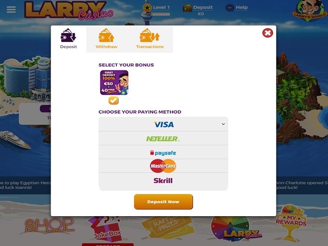Expand the paying method dropdown chevron

[223, 124]
